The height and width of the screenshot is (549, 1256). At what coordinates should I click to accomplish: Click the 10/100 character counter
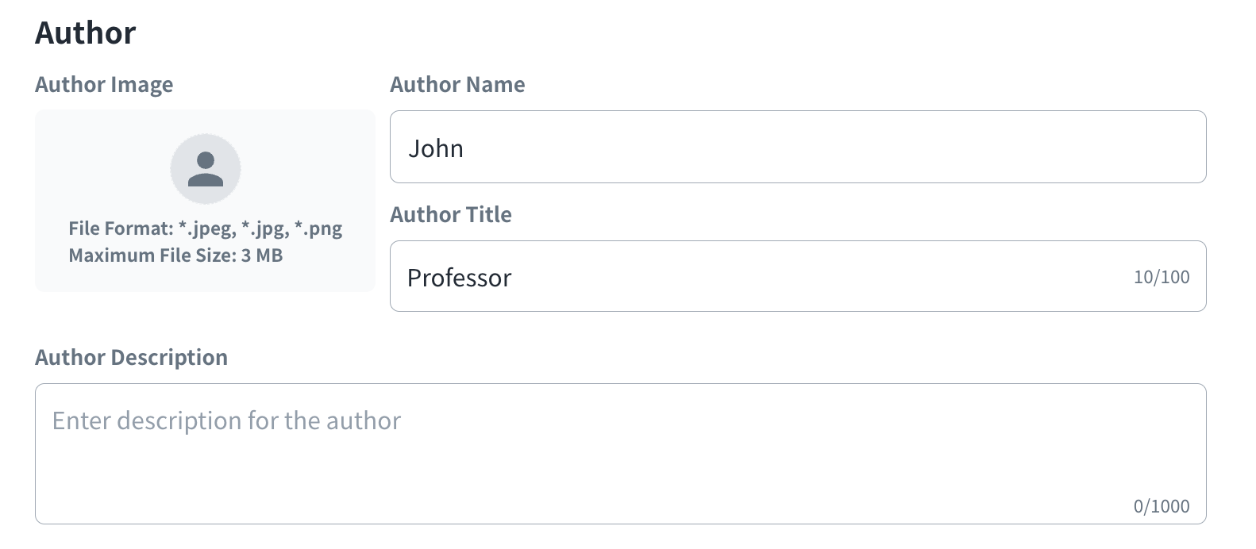tap(1162, 277)
